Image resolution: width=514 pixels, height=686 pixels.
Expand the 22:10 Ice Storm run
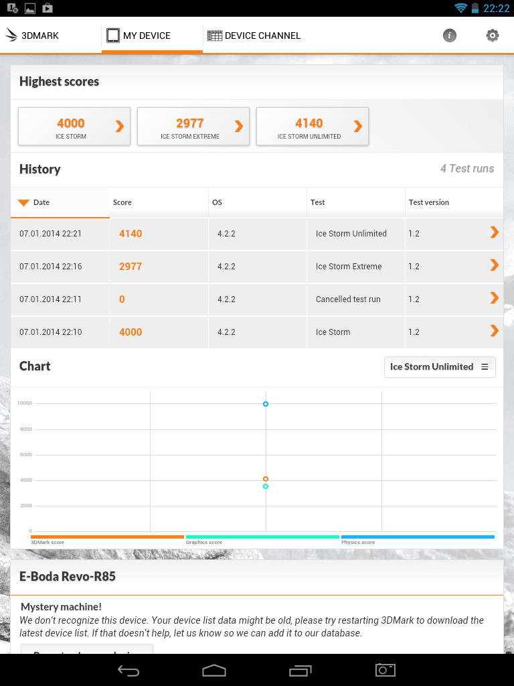click(x=495, y=331)
